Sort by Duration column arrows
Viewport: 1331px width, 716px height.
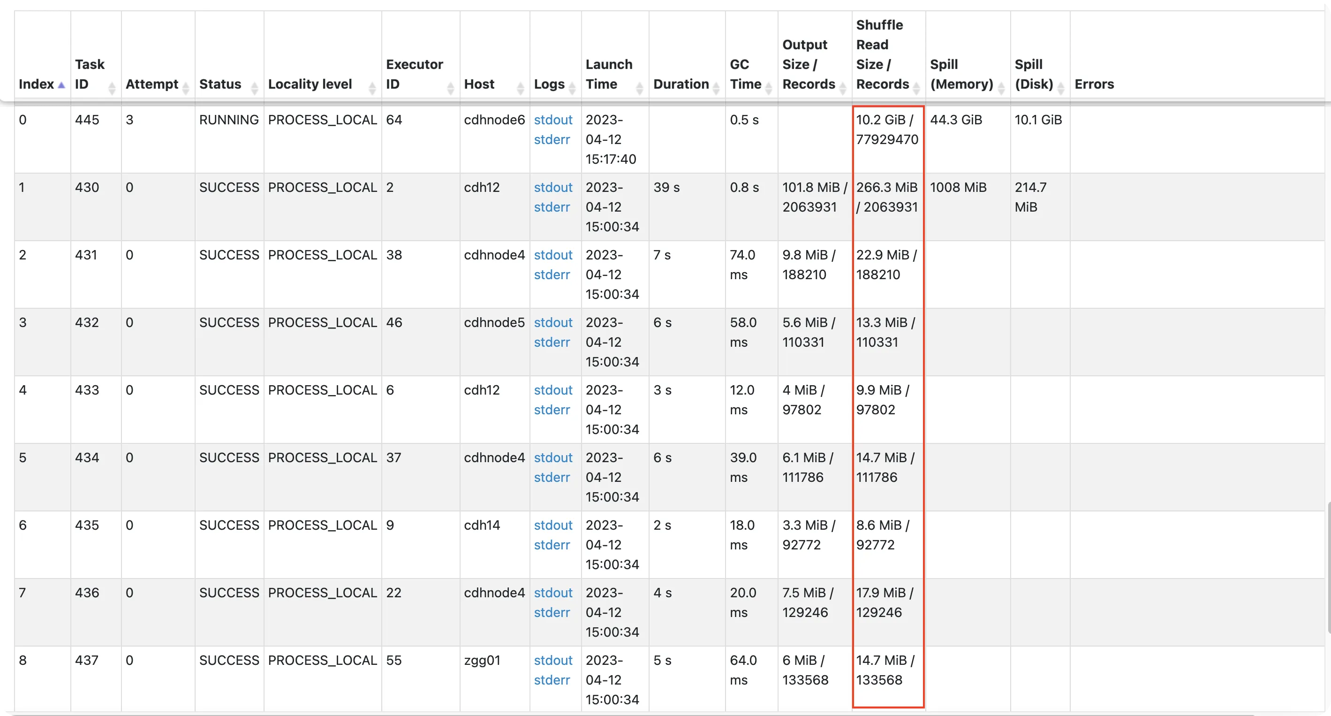716,88
